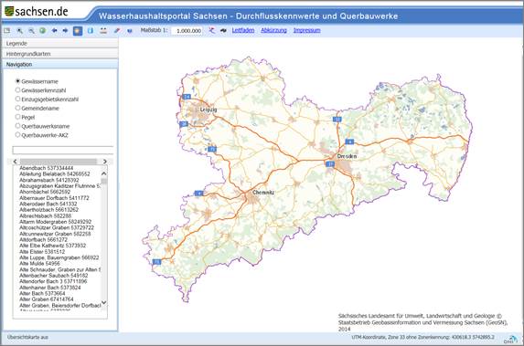Select the Gemeindename radio option
Viewport: 524px width, 346px height.
pyautogui.click(x=17, y=108)
